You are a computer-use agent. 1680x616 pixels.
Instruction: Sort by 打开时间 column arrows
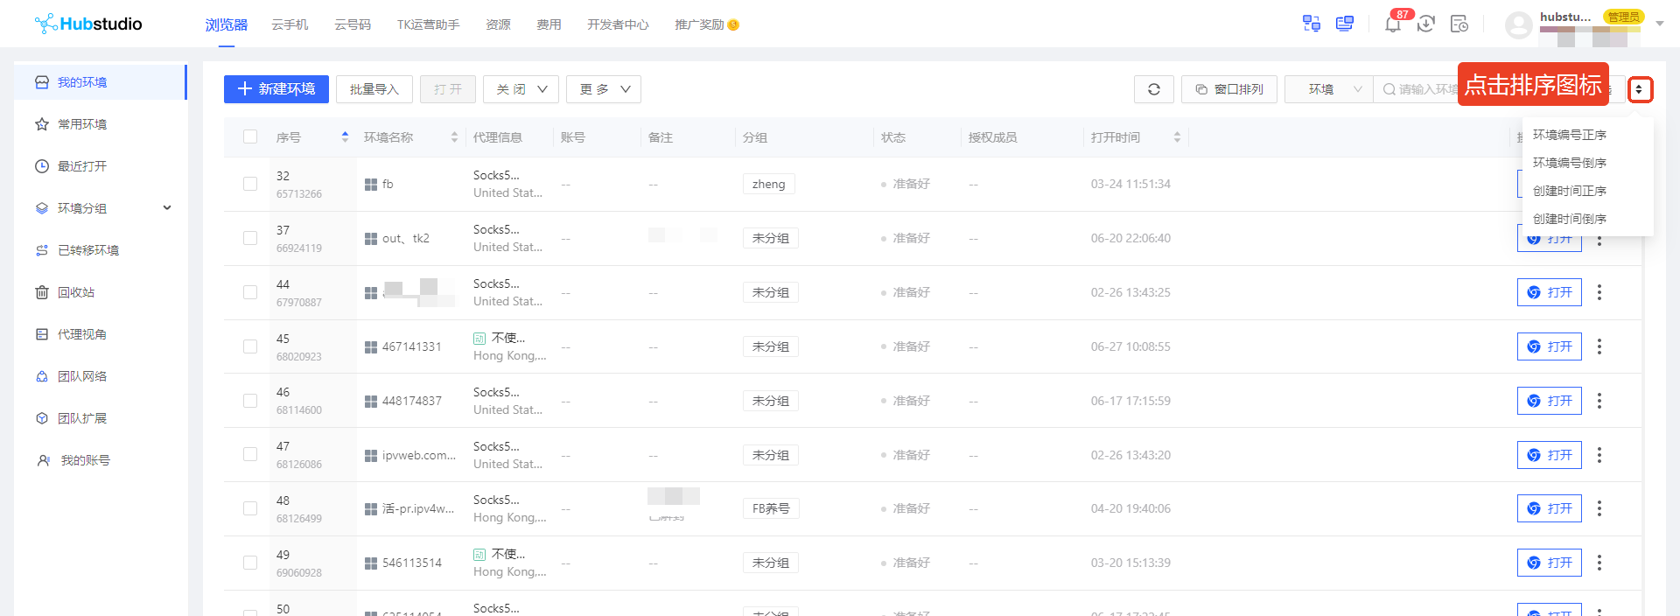1177,137
